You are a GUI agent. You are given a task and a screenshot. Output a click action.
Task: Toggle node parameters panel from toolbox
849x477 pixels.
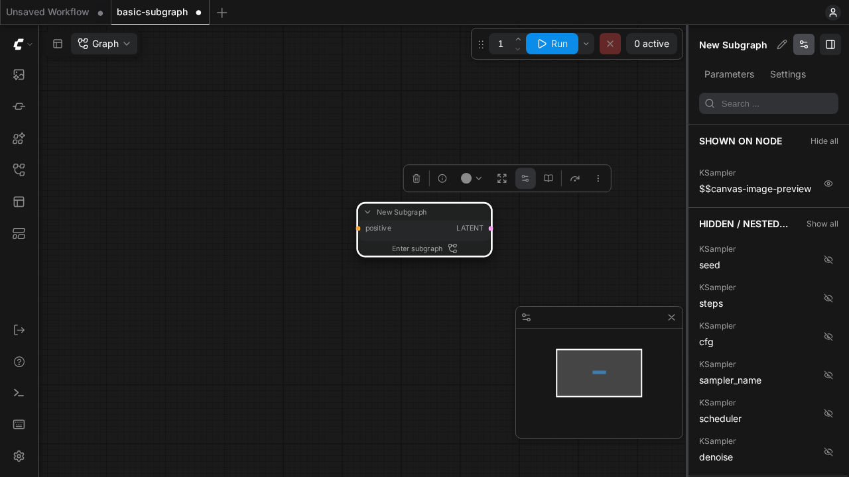(x=525, y=178)
